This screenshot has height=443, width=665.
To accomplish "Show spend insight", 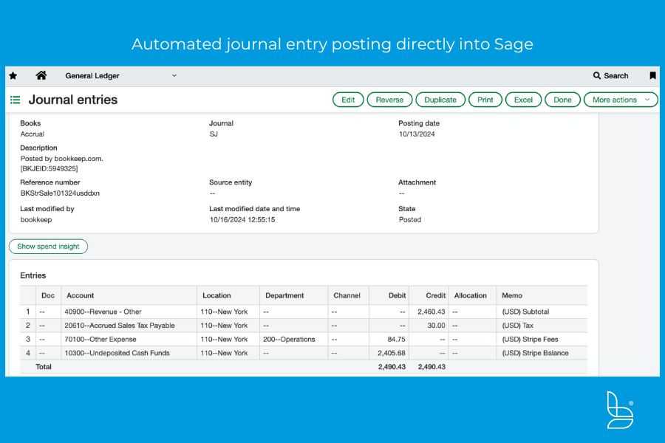I will 48,247.
